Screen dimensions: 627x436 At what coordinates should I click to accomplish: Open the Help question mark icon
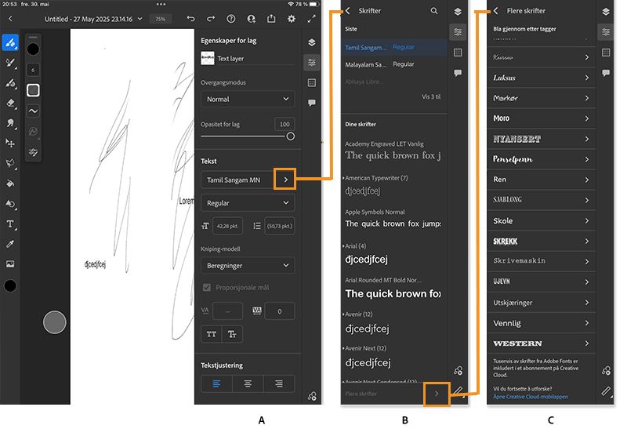click(x=230, y=18)
